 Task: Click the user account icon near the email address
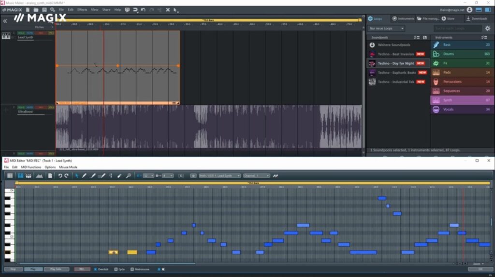469,10
